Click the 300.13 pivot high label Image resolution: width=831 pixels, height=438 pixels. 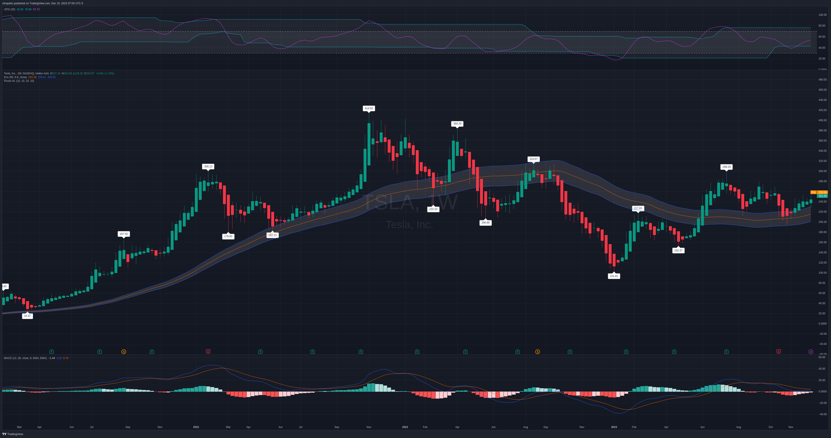coord(208,166)
